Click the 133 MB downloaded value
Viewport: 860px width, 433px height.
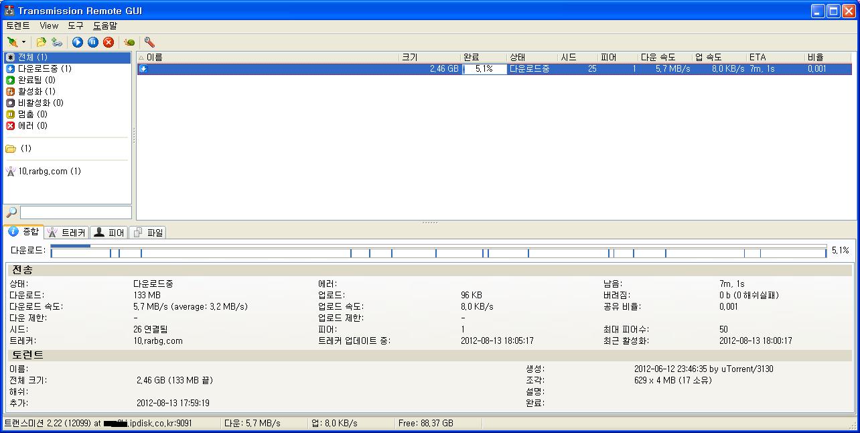pyautogui.click(x=147, y=295)
